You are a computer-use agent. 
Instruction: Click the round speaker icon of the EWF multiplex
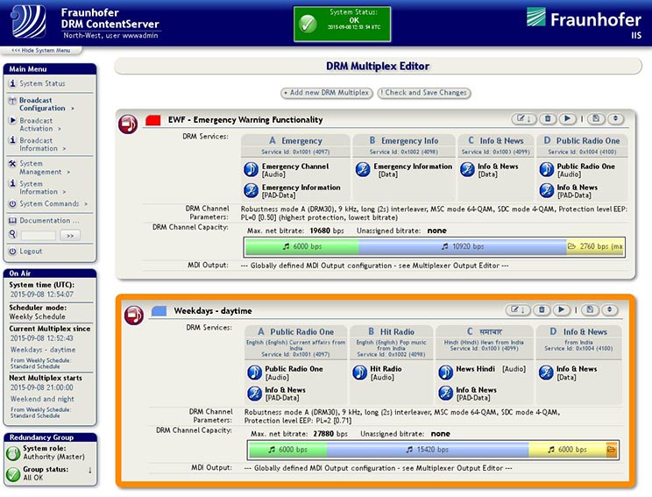click(128, 124)
